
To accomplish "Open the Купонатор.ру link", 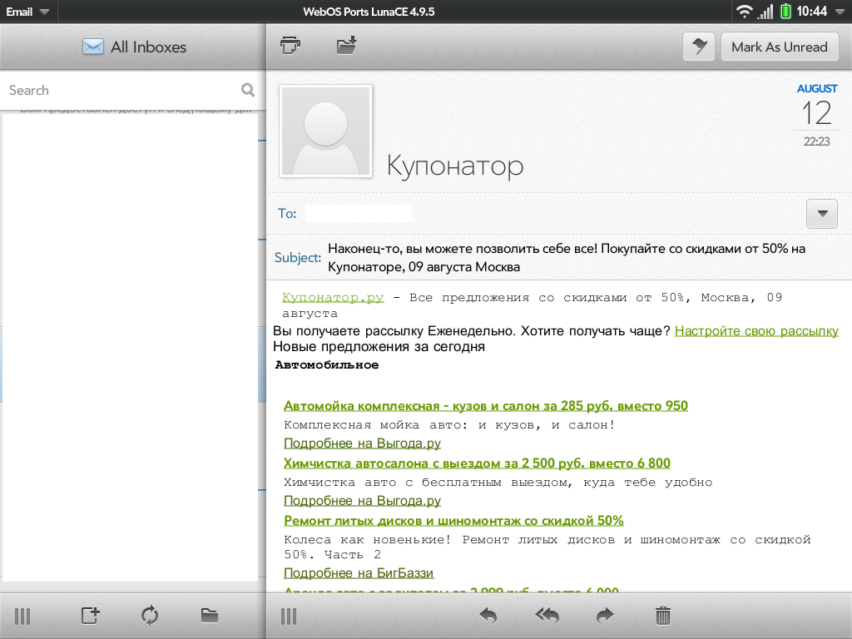I will pyautogui.click(x=333, y=297).
